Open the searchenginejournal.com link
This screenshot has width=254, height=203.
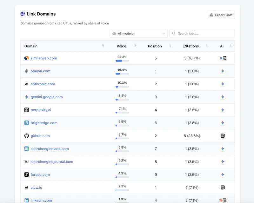click(x=52, y=162)
